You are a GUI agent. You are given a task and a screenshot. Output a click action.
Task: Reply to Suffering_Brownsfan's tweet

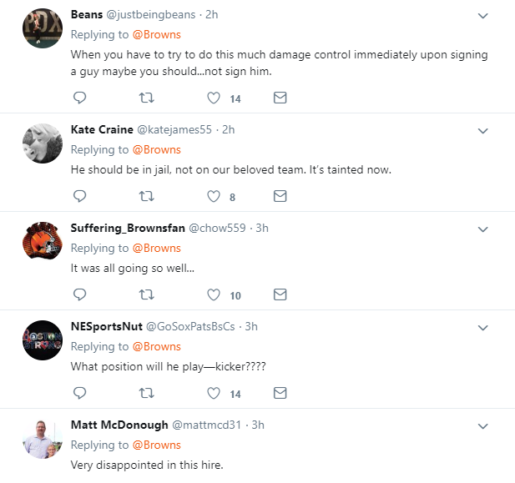click(x=80, y=294)
